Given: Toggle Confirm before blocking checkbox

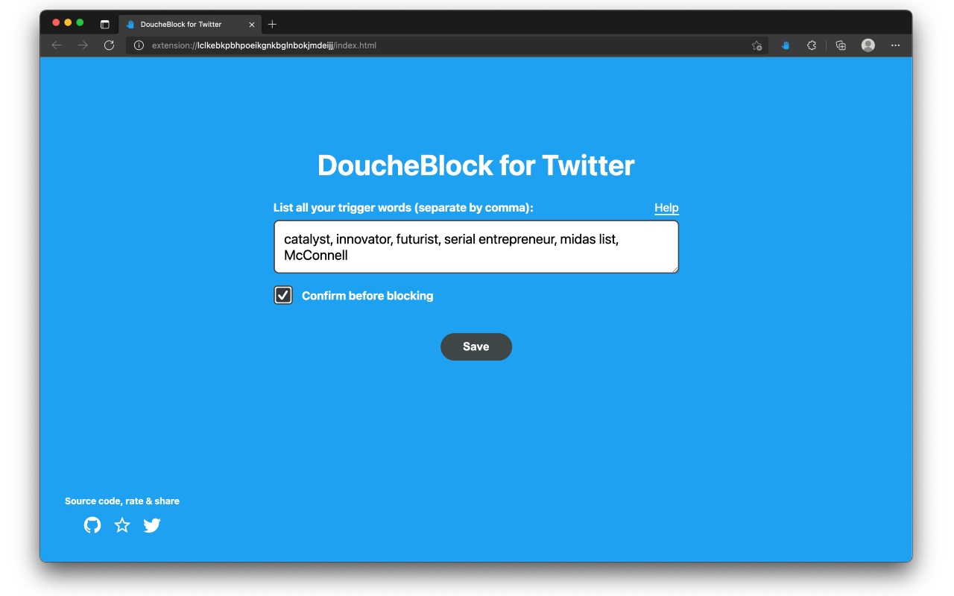Looking at the screenshot, I should coord(283,296).
